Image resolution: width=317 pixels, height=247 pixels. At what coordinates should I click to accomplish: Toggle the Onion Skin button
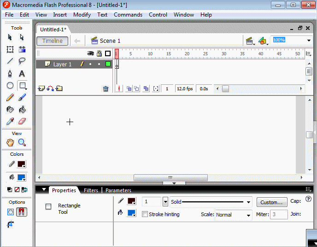129,88
